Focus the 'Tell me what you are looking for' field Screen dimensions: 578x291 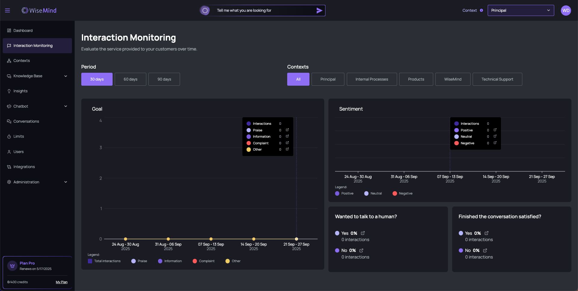pyautogui.click(x=262, y=11)
